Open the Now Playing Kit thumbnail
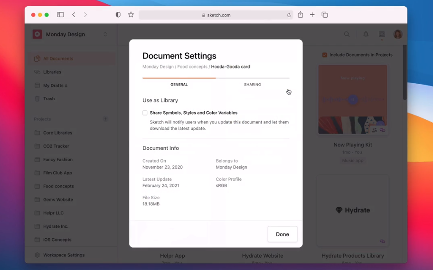The image size is (433, 270). point(353,99)
